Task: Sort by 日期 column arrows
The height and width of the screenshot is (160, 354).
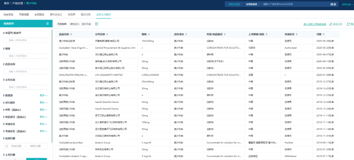Action: [324, 34]
